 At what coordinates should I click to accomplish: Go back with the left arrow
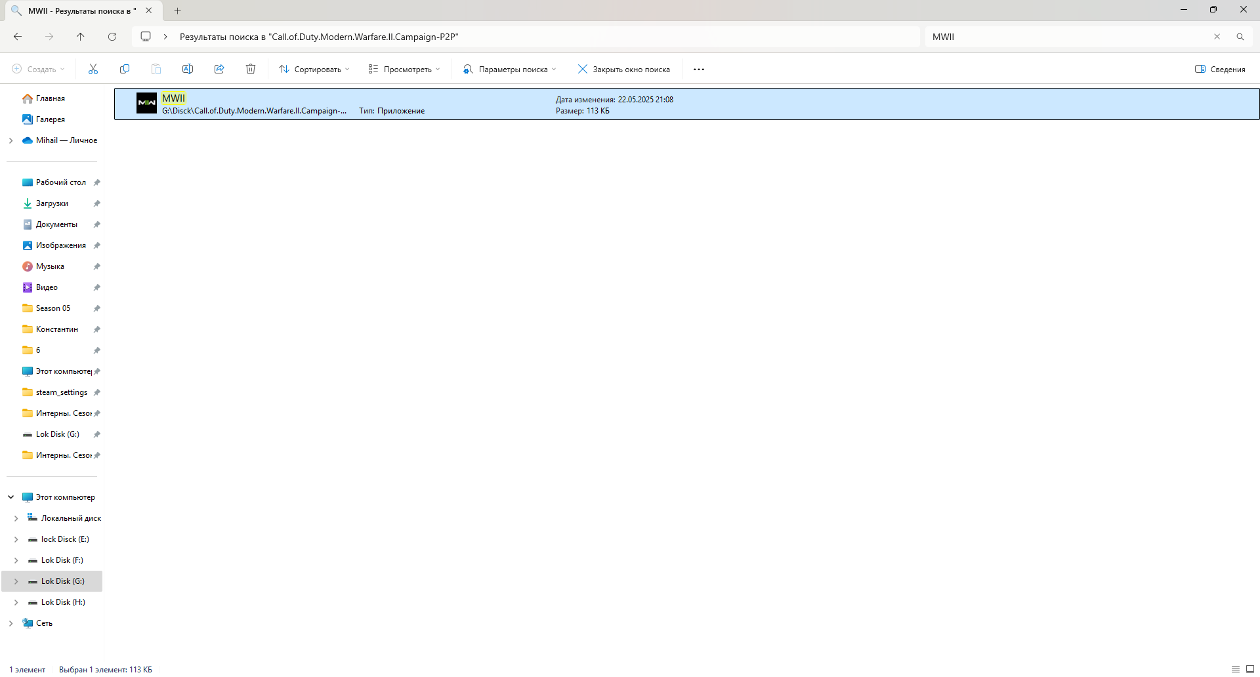(x=18, y=37)
